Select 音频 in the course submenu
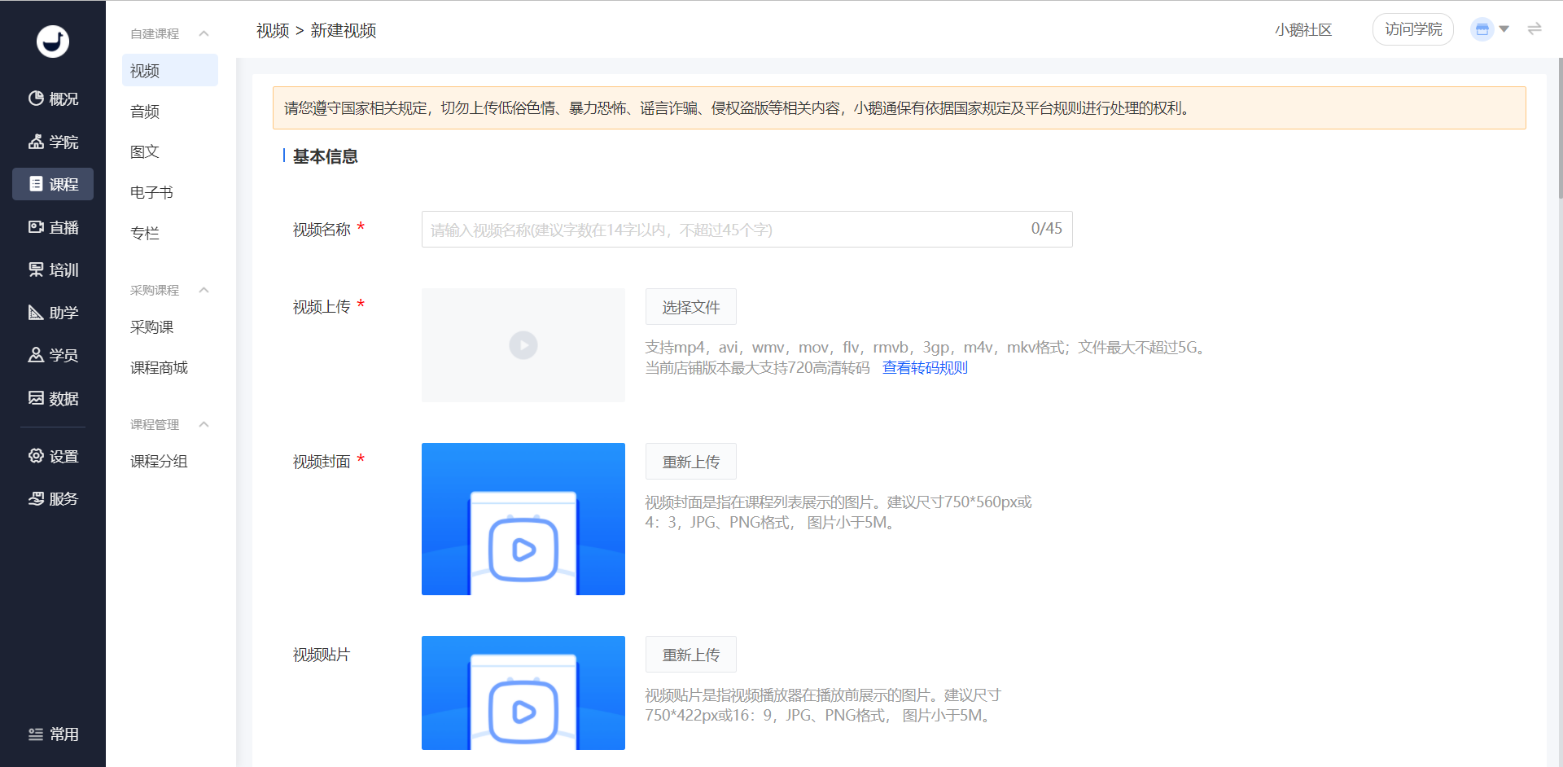Screen dimensions: 1563x767 click(x=145, y=112)
